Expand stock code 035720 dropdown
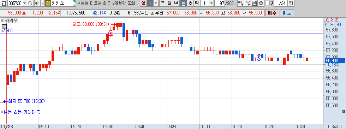 (24, 3)
